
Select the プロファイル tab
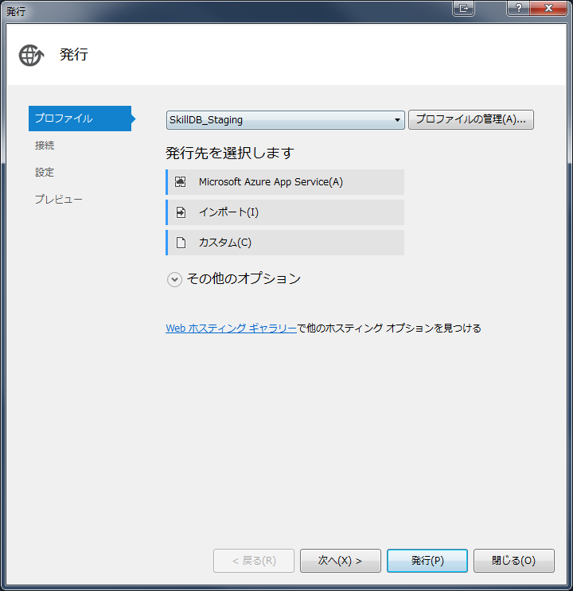[x=80, y=119]
